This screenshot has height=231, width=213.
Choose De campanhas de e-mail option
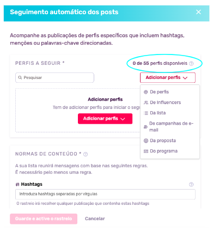170,127
